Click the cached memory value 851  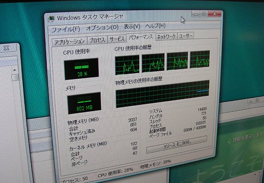point(133,125)
